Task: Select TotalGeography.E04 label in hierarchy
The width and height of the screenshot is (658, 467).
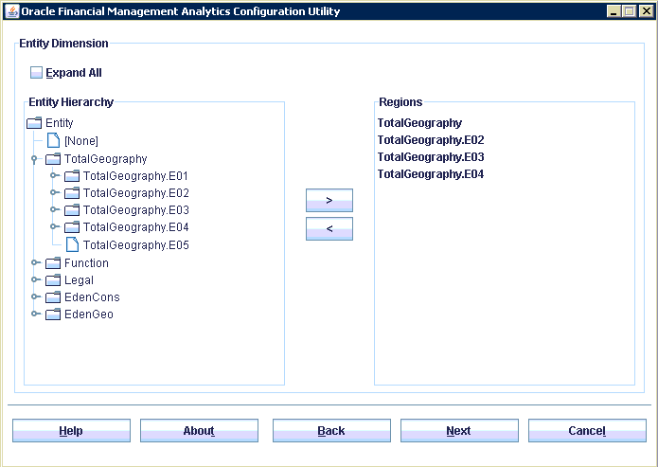Action: point(136,227)
